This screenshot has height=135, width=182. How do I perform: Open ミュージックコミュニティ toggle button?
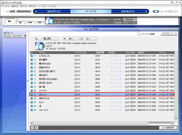click(x=156, y=11)
